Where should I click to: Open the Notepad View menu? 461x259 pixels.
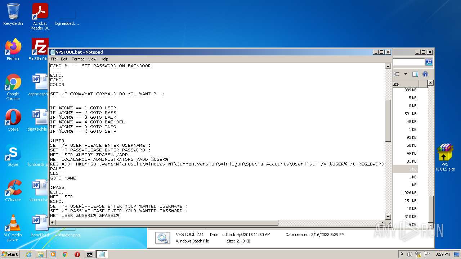(92, 59)
